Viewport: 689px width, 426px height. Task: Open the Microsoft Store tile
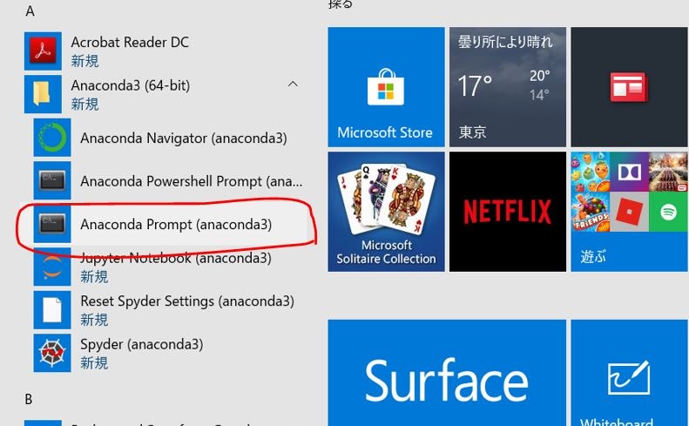[386, 87]
